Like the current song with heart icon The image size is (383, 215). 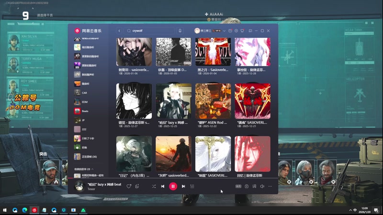coord(129,186)
